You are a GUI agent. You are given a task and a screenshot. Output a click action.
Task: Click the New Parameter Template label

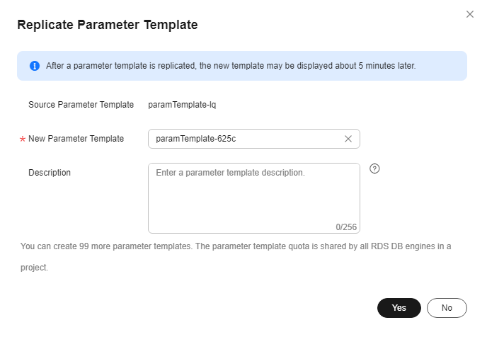click(x=76, y=139)
